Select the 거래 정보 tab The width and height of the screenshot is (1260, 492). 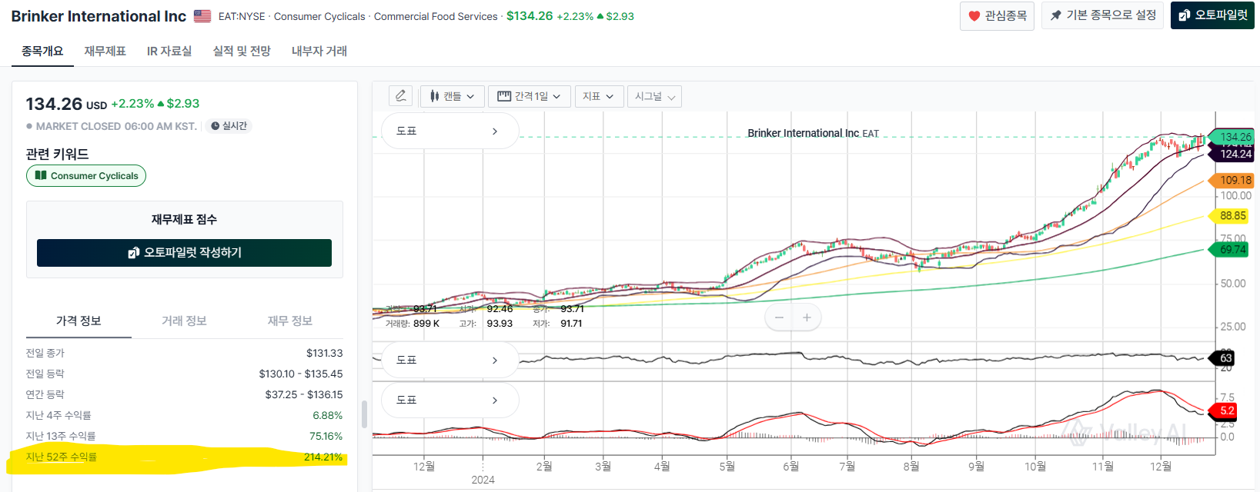point(184,321)
